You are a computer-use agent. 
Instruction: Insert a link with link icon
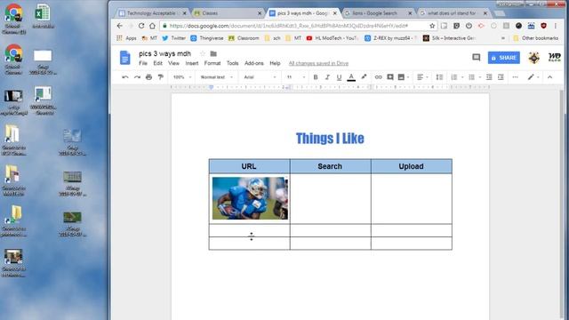click(378, 77)
